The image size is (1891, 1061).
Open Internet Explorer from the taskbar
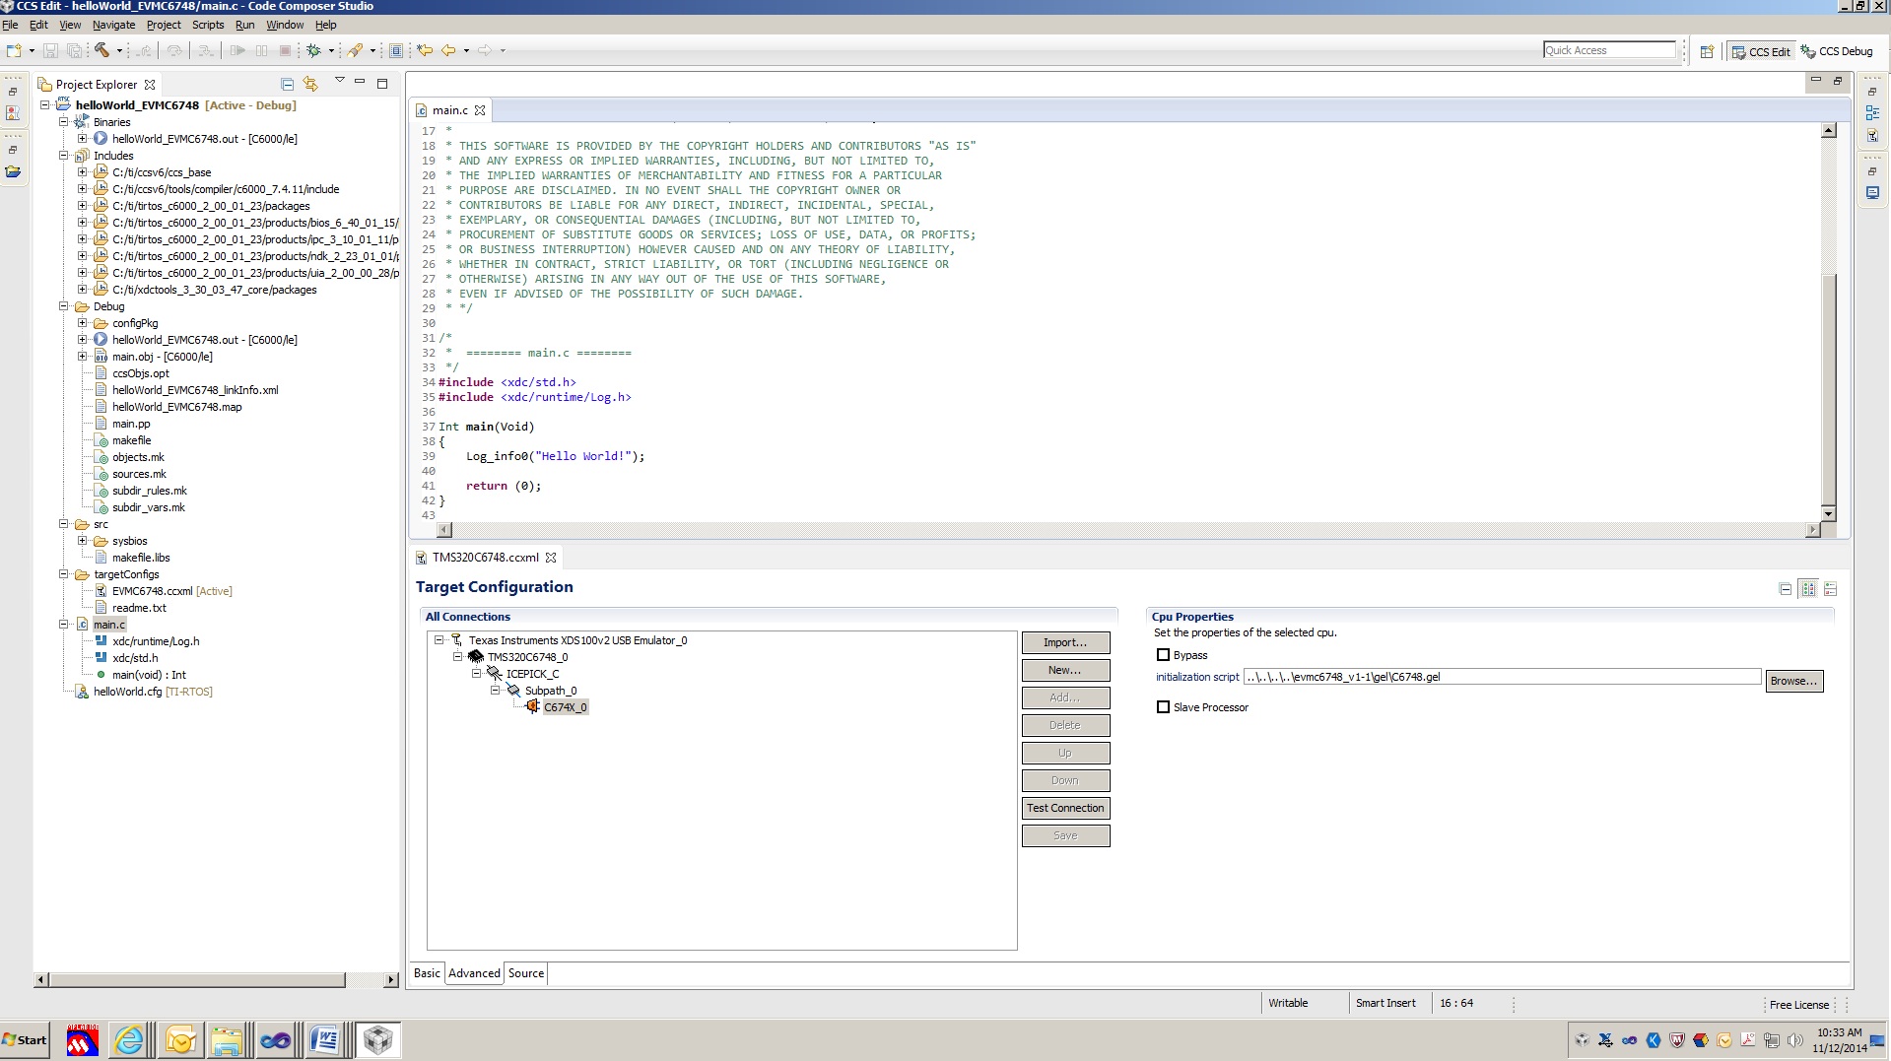(129, 1040)
